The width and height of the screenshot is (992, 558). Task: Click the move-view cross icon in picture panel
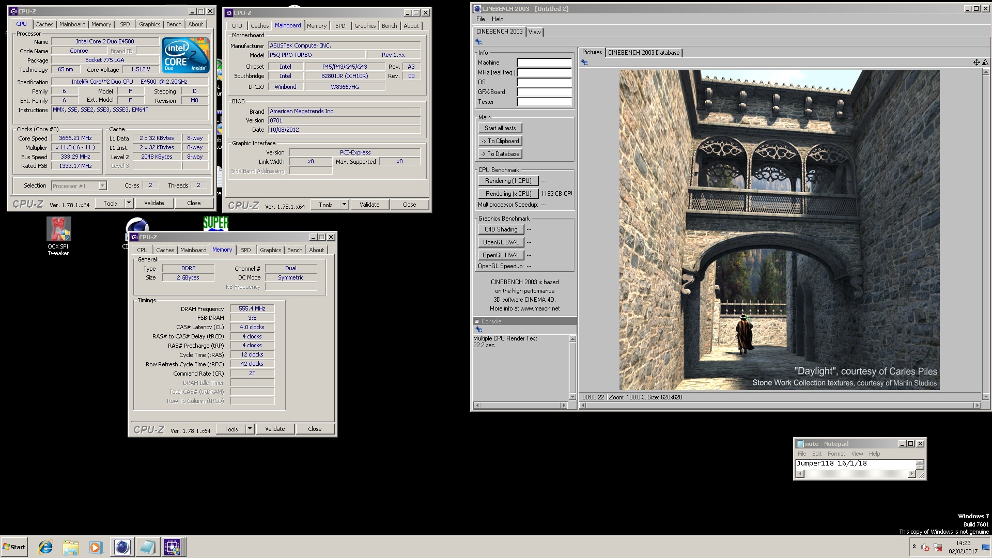pos(977,63)
